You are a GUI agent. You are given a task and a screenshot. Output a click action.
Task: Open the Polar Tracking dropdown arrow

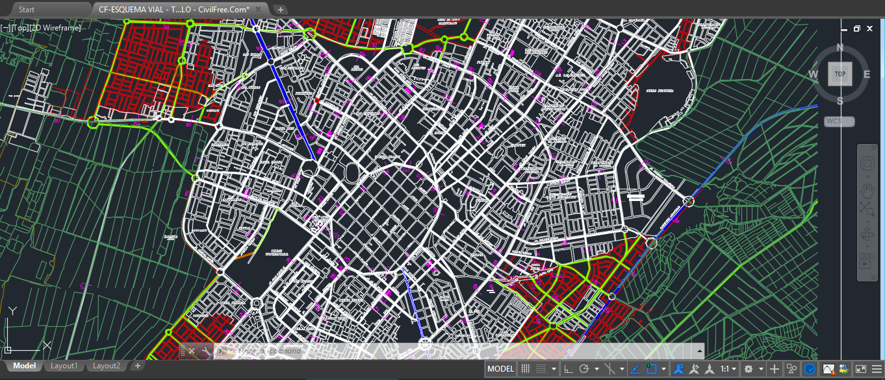[596, 368]
